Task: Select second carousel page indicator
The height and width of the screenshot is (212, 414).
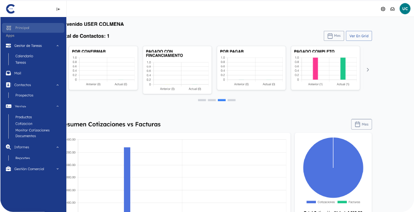Action: pos(212,100)
